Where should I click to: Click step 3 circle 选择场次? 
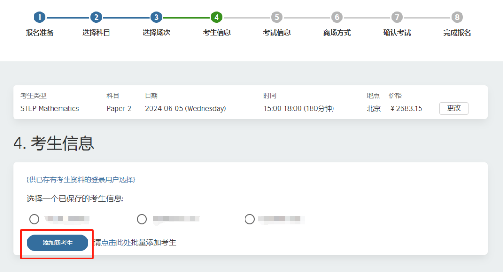point(156,17)
